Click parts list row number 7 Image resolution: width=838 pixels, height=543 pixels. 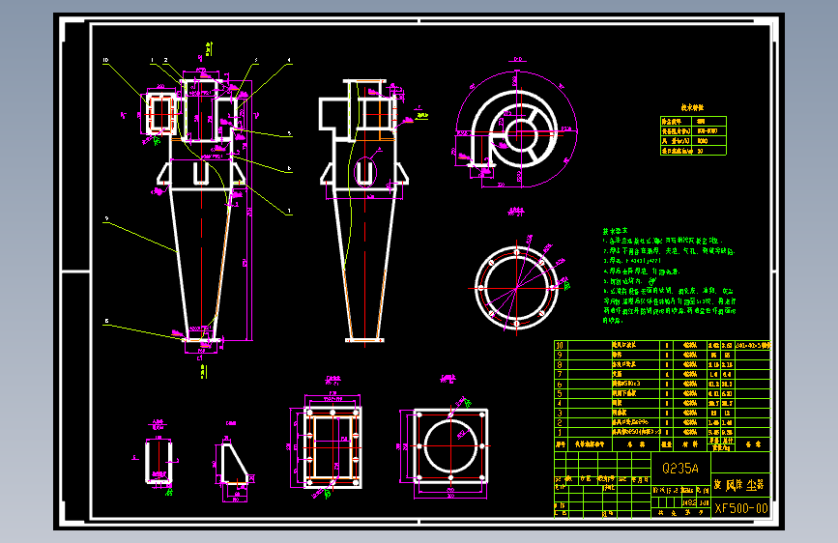point(560,374)
